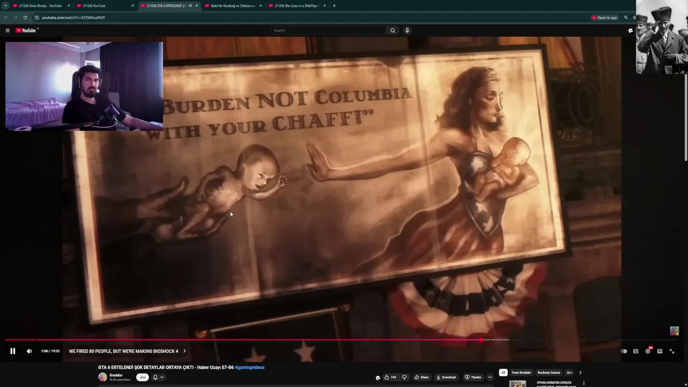This screenshot has height=387, width=688.
Task: Open site information icon in address bar
Action: [x=37, y=18]
